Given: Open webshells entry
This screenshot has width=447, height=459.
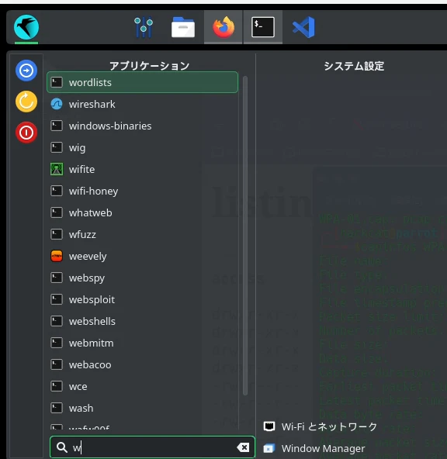Looking at the screenshot, I should click(142, 321).
